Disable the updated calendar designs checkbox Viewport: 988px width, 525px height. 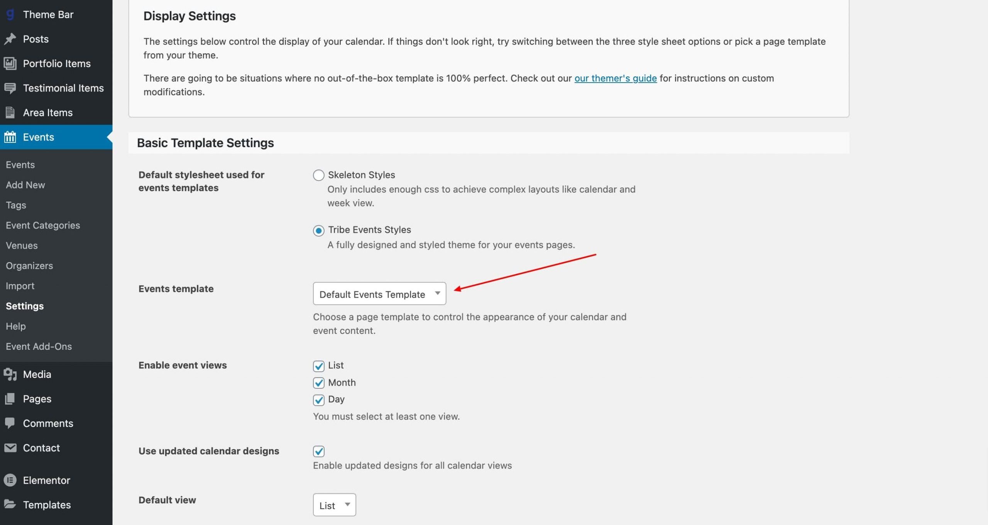[318, 451]
